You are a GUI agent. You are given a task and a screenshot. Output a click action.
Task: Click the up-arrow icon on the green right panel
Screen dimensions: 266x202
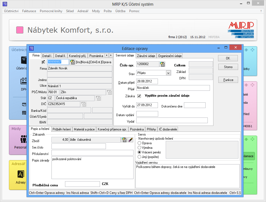tap(246, 139)
